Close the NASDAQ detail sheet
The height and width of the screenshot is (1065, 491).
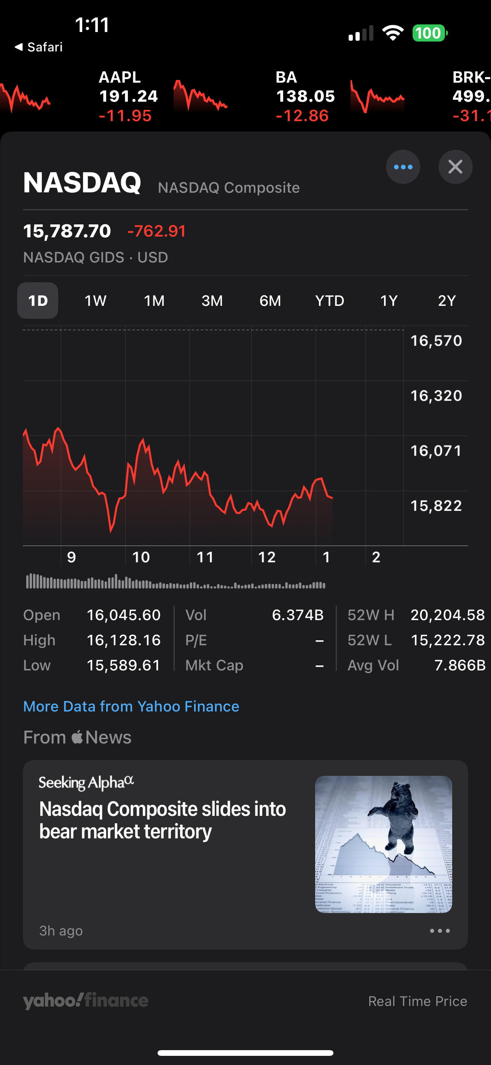click(455, 166)
